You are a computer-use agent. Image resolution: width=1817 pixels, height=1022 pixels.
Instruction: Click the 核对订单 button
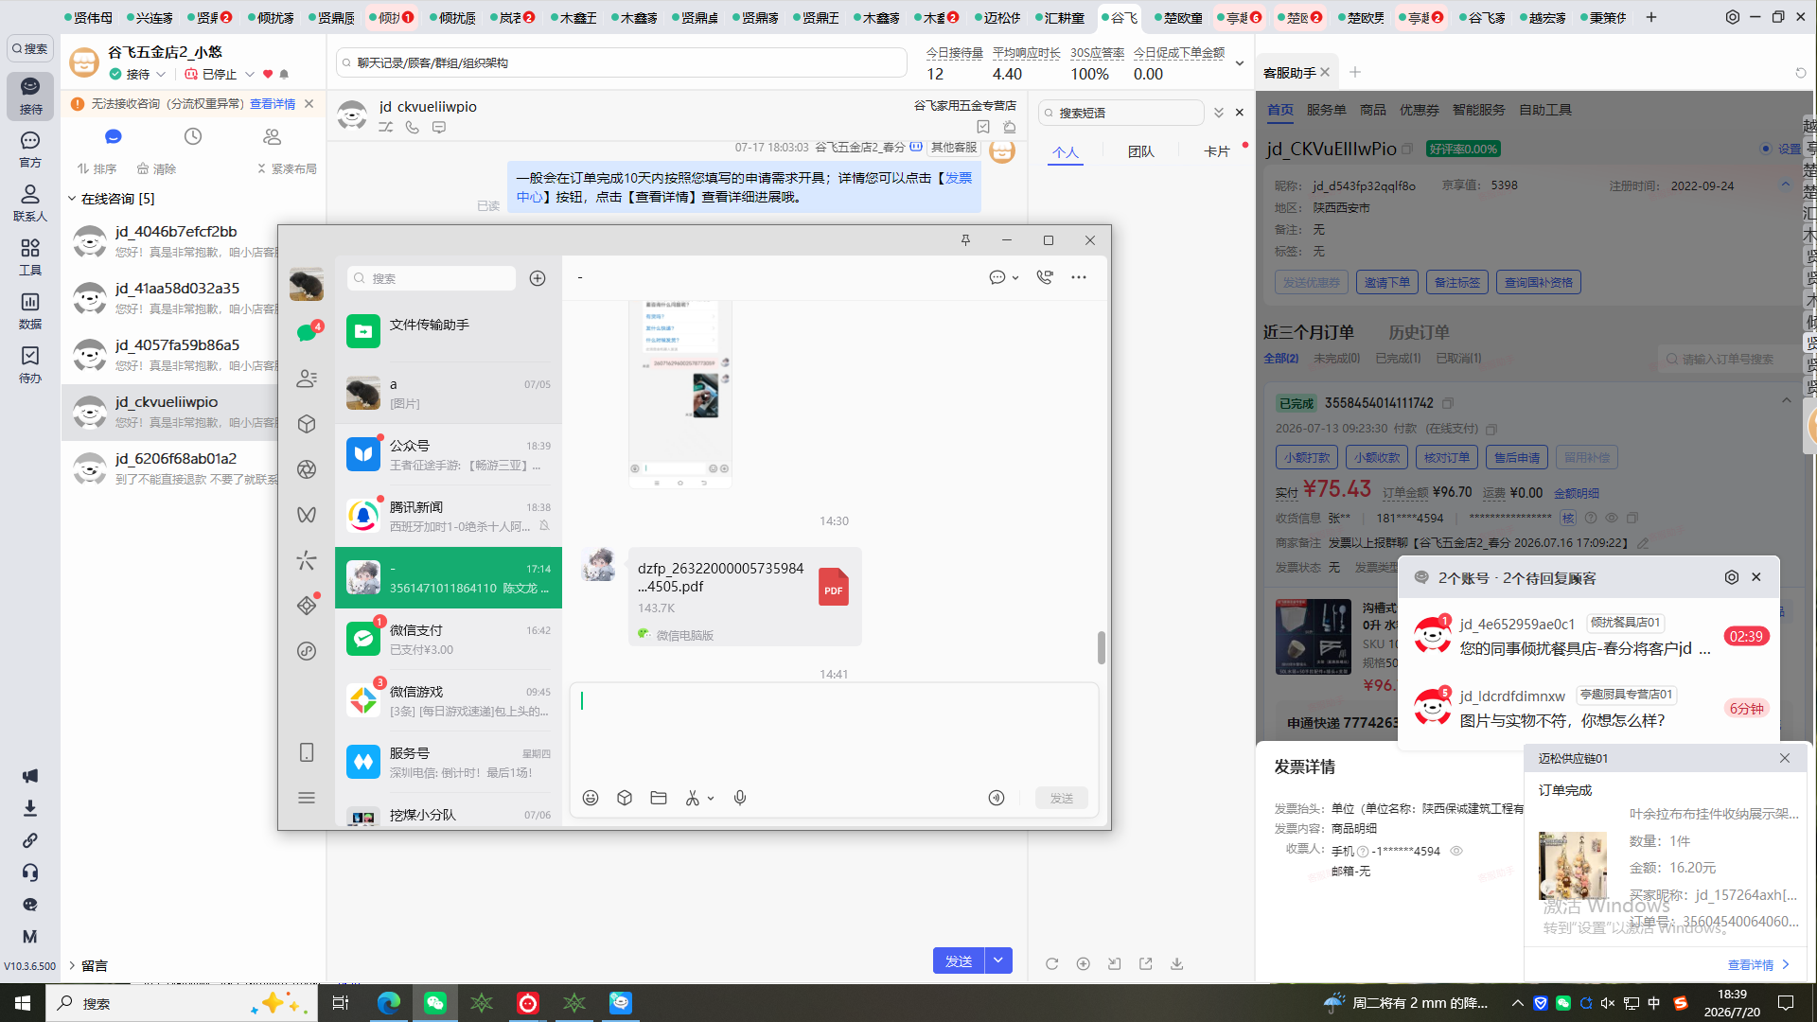1447,457
